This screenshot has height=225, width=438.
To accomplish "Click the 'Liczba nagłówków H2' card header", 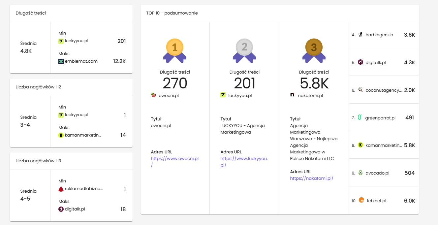I will tap(38, 87).
